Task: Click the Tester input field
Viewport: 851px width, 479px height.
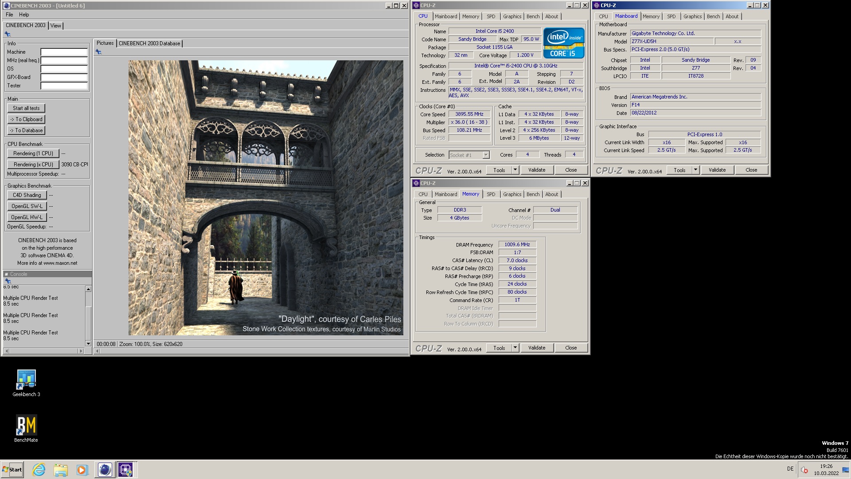Action: pyautogui.click(x=64, y=86)
